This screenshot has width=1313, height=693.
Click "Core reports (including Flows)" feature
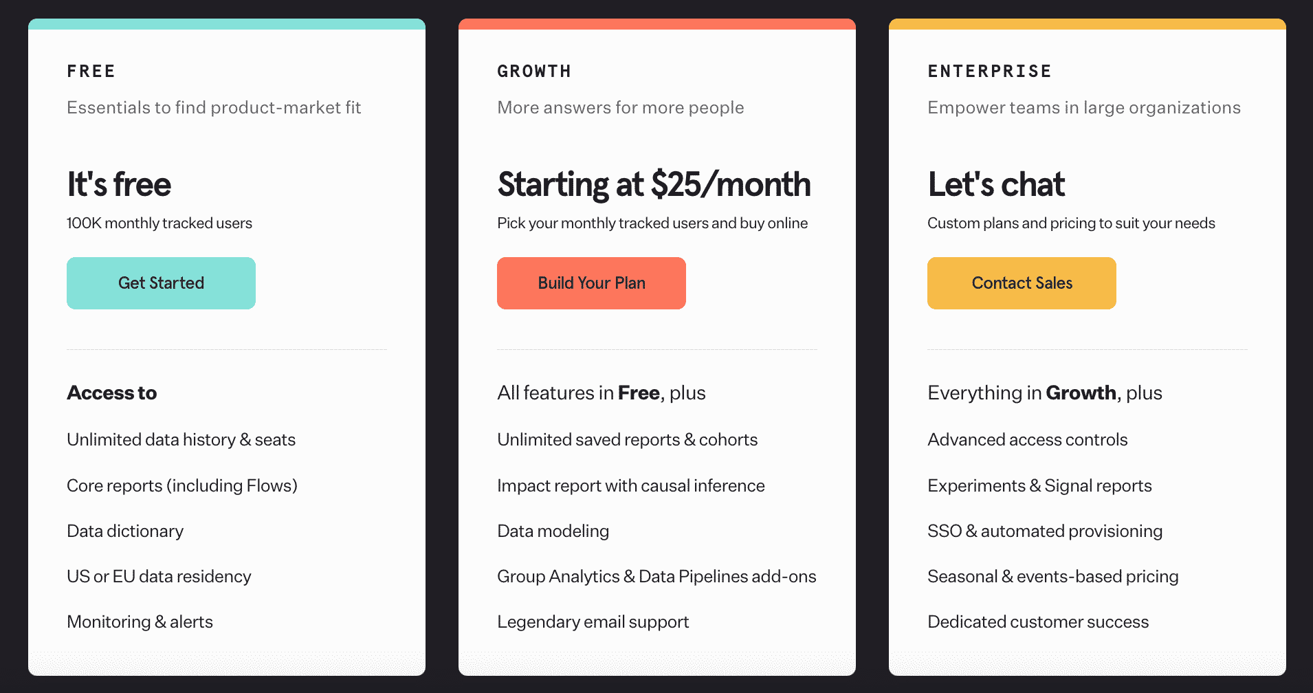[x=182, y=486]
